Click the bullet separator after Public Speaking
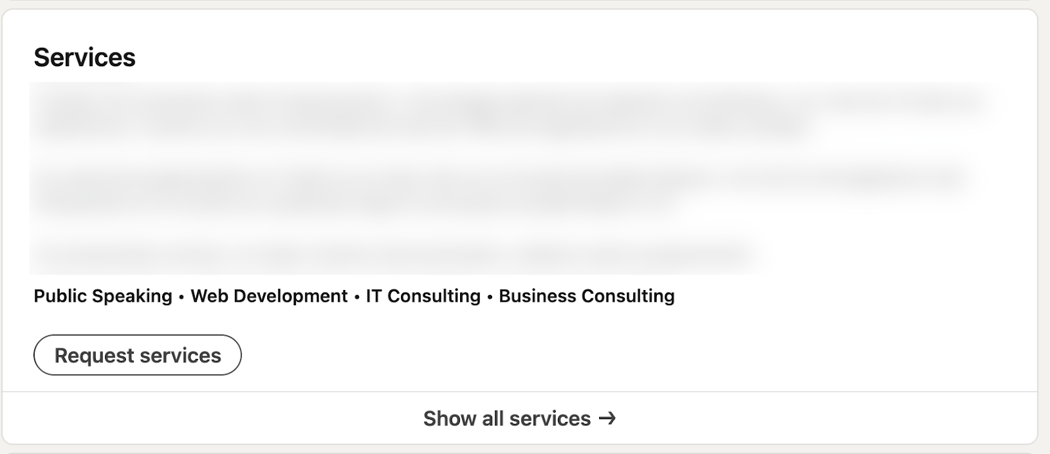This screenshot has width=1050, height=454. coord(179,296)
